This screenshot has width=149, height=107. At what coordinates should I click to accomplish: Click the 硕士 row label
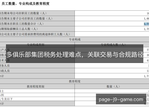click(x=2, y=91)
